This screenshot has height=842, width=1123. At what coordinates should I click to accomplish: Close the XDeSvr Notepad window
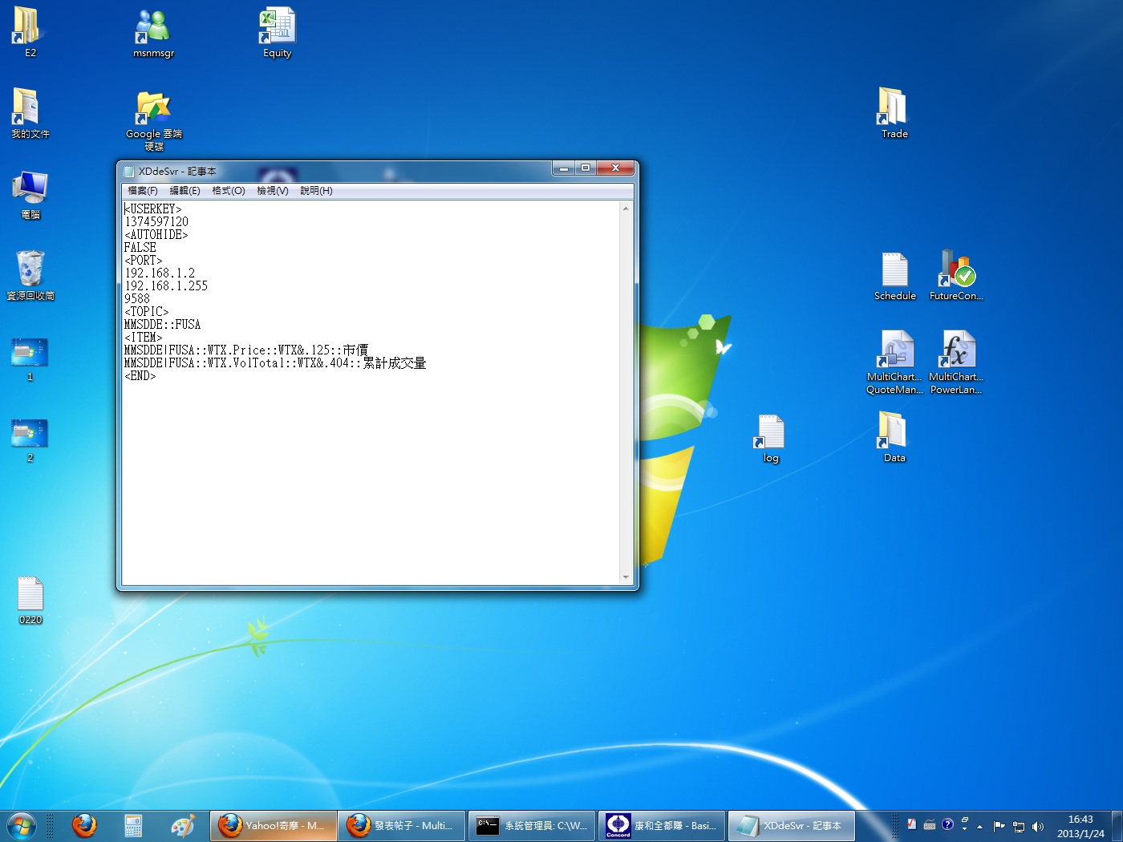click(x=615, y=168)
